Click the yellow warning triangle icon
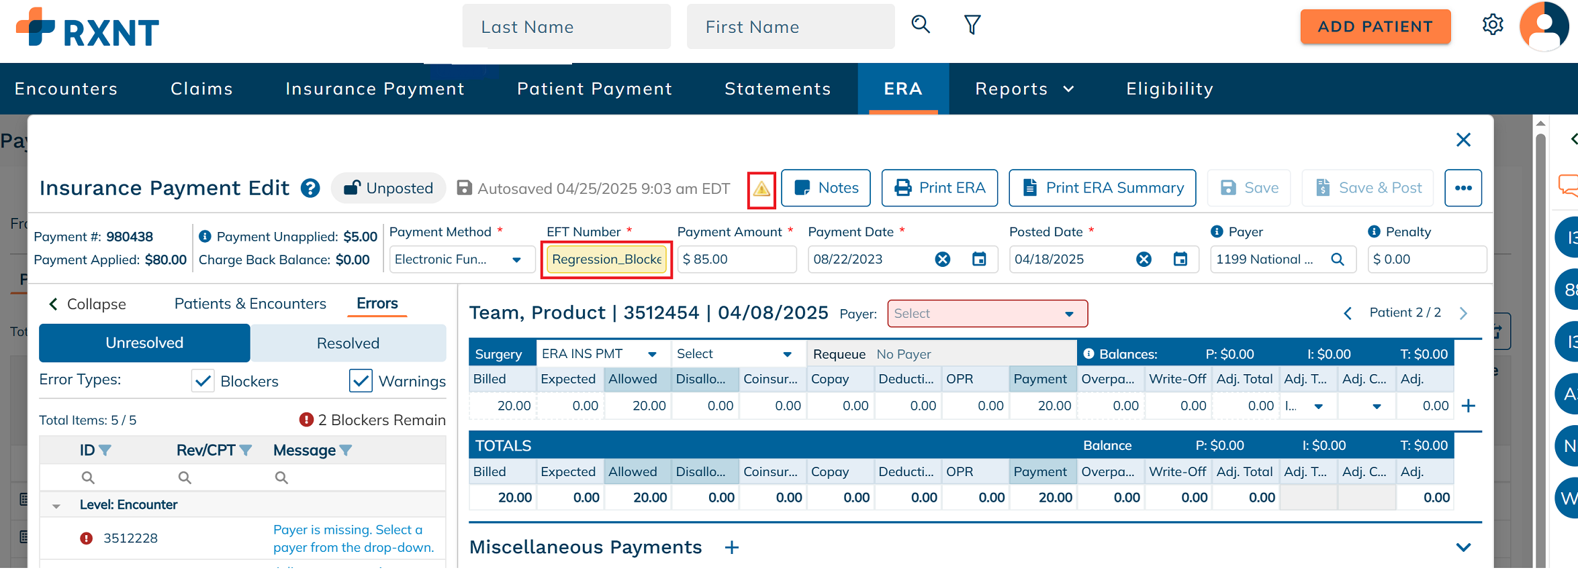The image size is (1578, 570). [761, 190]
